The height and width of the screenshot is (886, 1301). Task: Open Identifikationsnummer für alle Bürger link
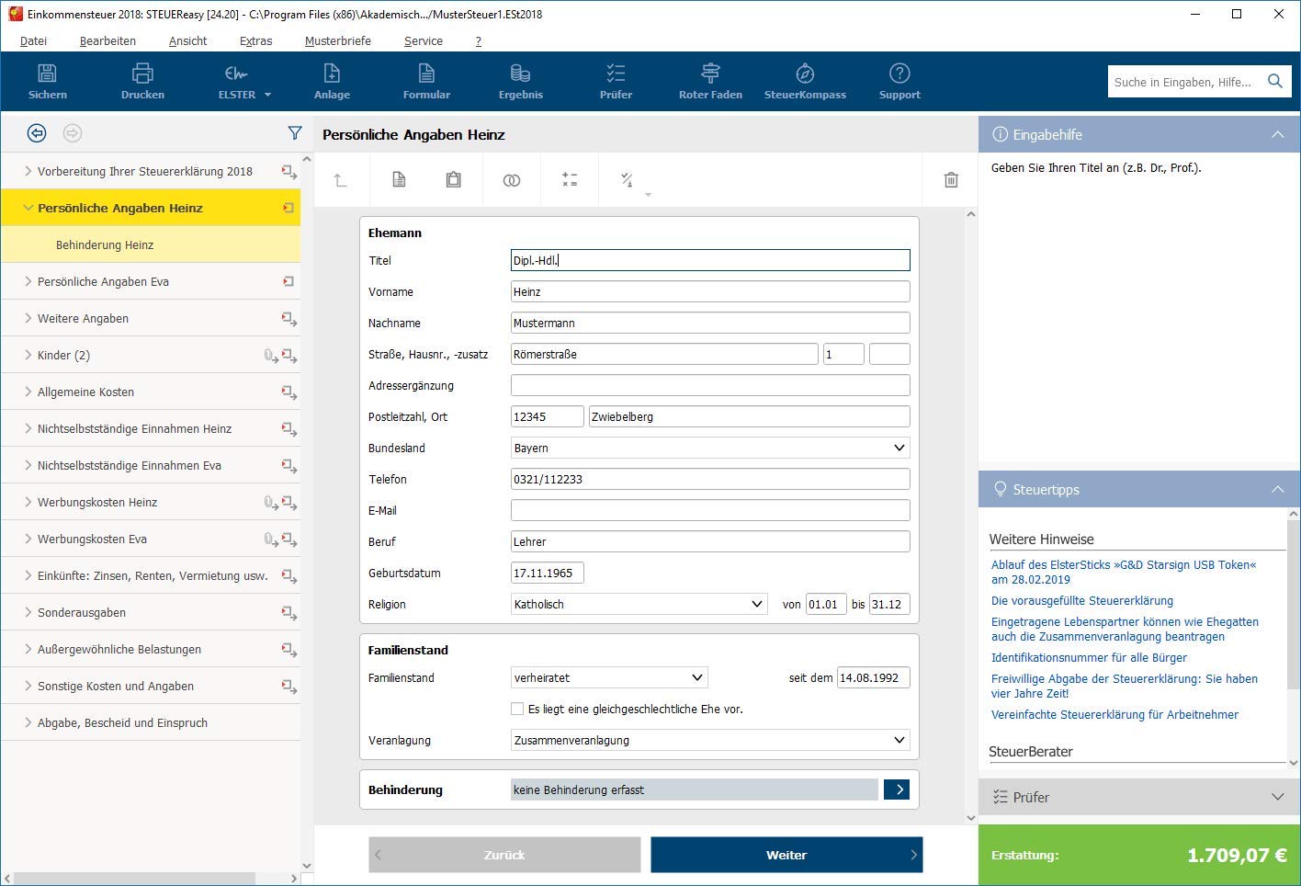pos(1089,658)
